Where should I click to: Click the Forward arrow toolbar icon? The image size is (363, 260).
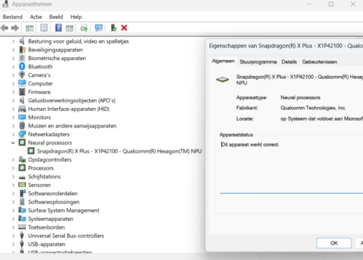point(15,28)
